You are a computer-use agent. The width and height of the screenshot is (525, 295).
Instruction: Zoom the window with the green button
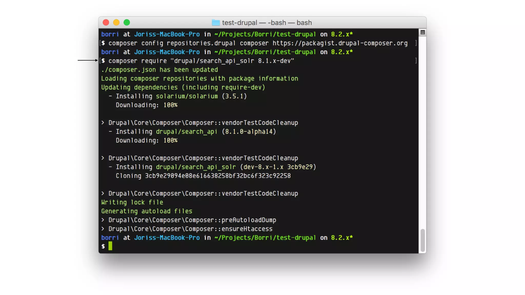tap(127, 23)
